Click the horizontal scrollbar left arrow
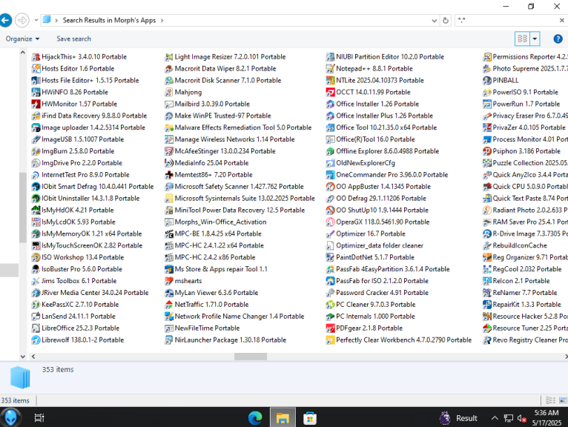This screenshot has height=427, width=568. point(33,357)
